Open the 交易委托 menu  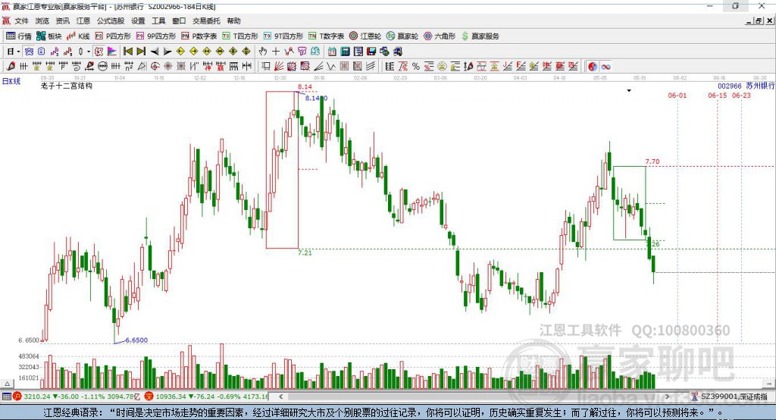point(206,20)
